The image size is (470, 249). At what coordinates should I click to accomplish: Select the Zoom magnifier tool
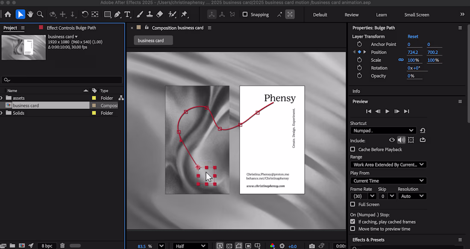coord(40,15)
